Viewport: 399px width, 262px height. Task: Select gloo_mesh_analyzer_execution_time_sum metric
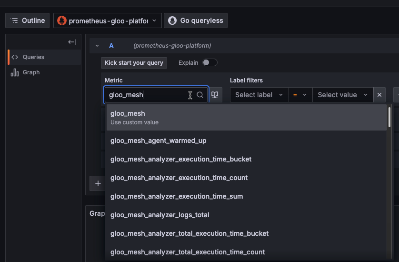[246, 196]
